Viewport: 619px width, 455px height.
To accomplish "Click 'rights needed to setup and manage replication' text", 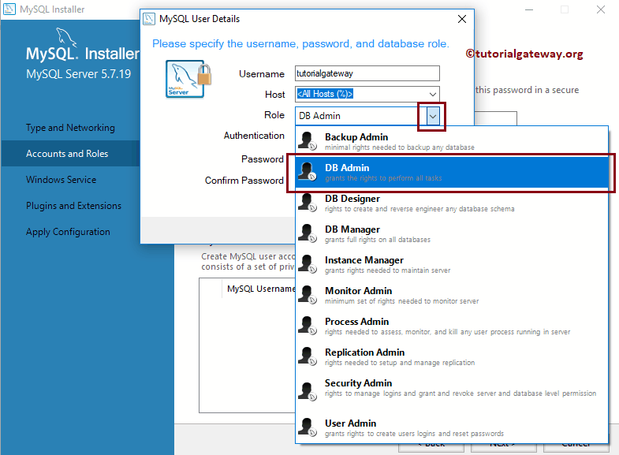I will pyautogui.click(x=400, y=363).
